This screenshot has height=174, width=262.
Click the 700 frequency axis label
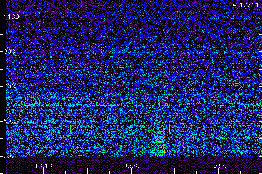click(x=9, y=86)
